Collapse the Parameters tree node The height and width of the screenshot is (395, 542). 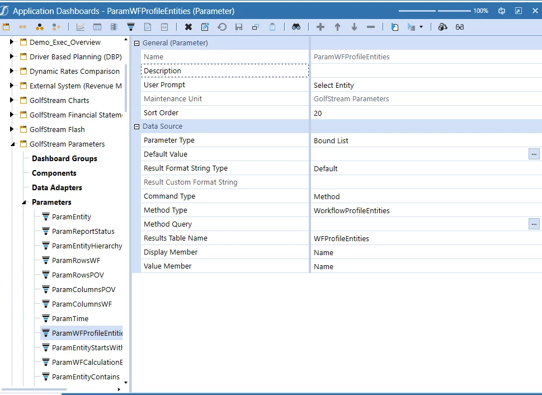pos(24,203)
